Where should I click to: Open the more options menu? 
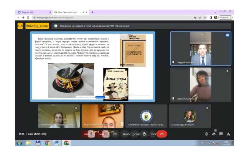tap(153, 134)
